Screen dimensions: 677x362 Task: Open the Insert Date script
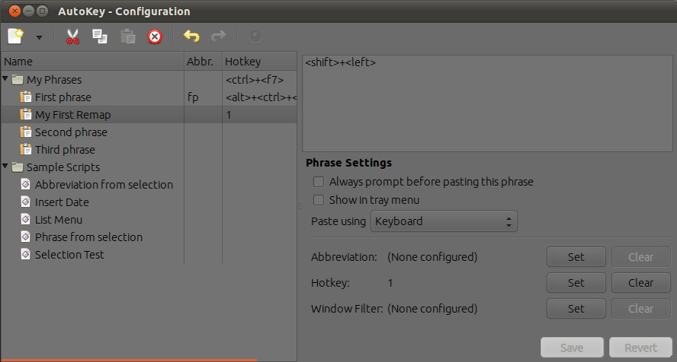point(62,202)
